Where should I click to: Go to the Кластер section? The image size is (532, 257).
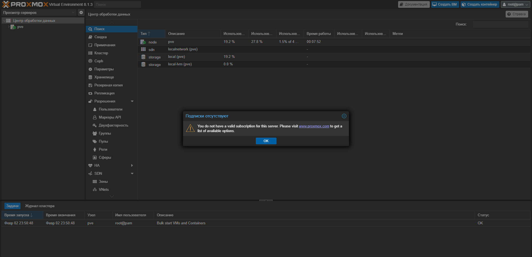pyautogui.click(x=112, y=53)
